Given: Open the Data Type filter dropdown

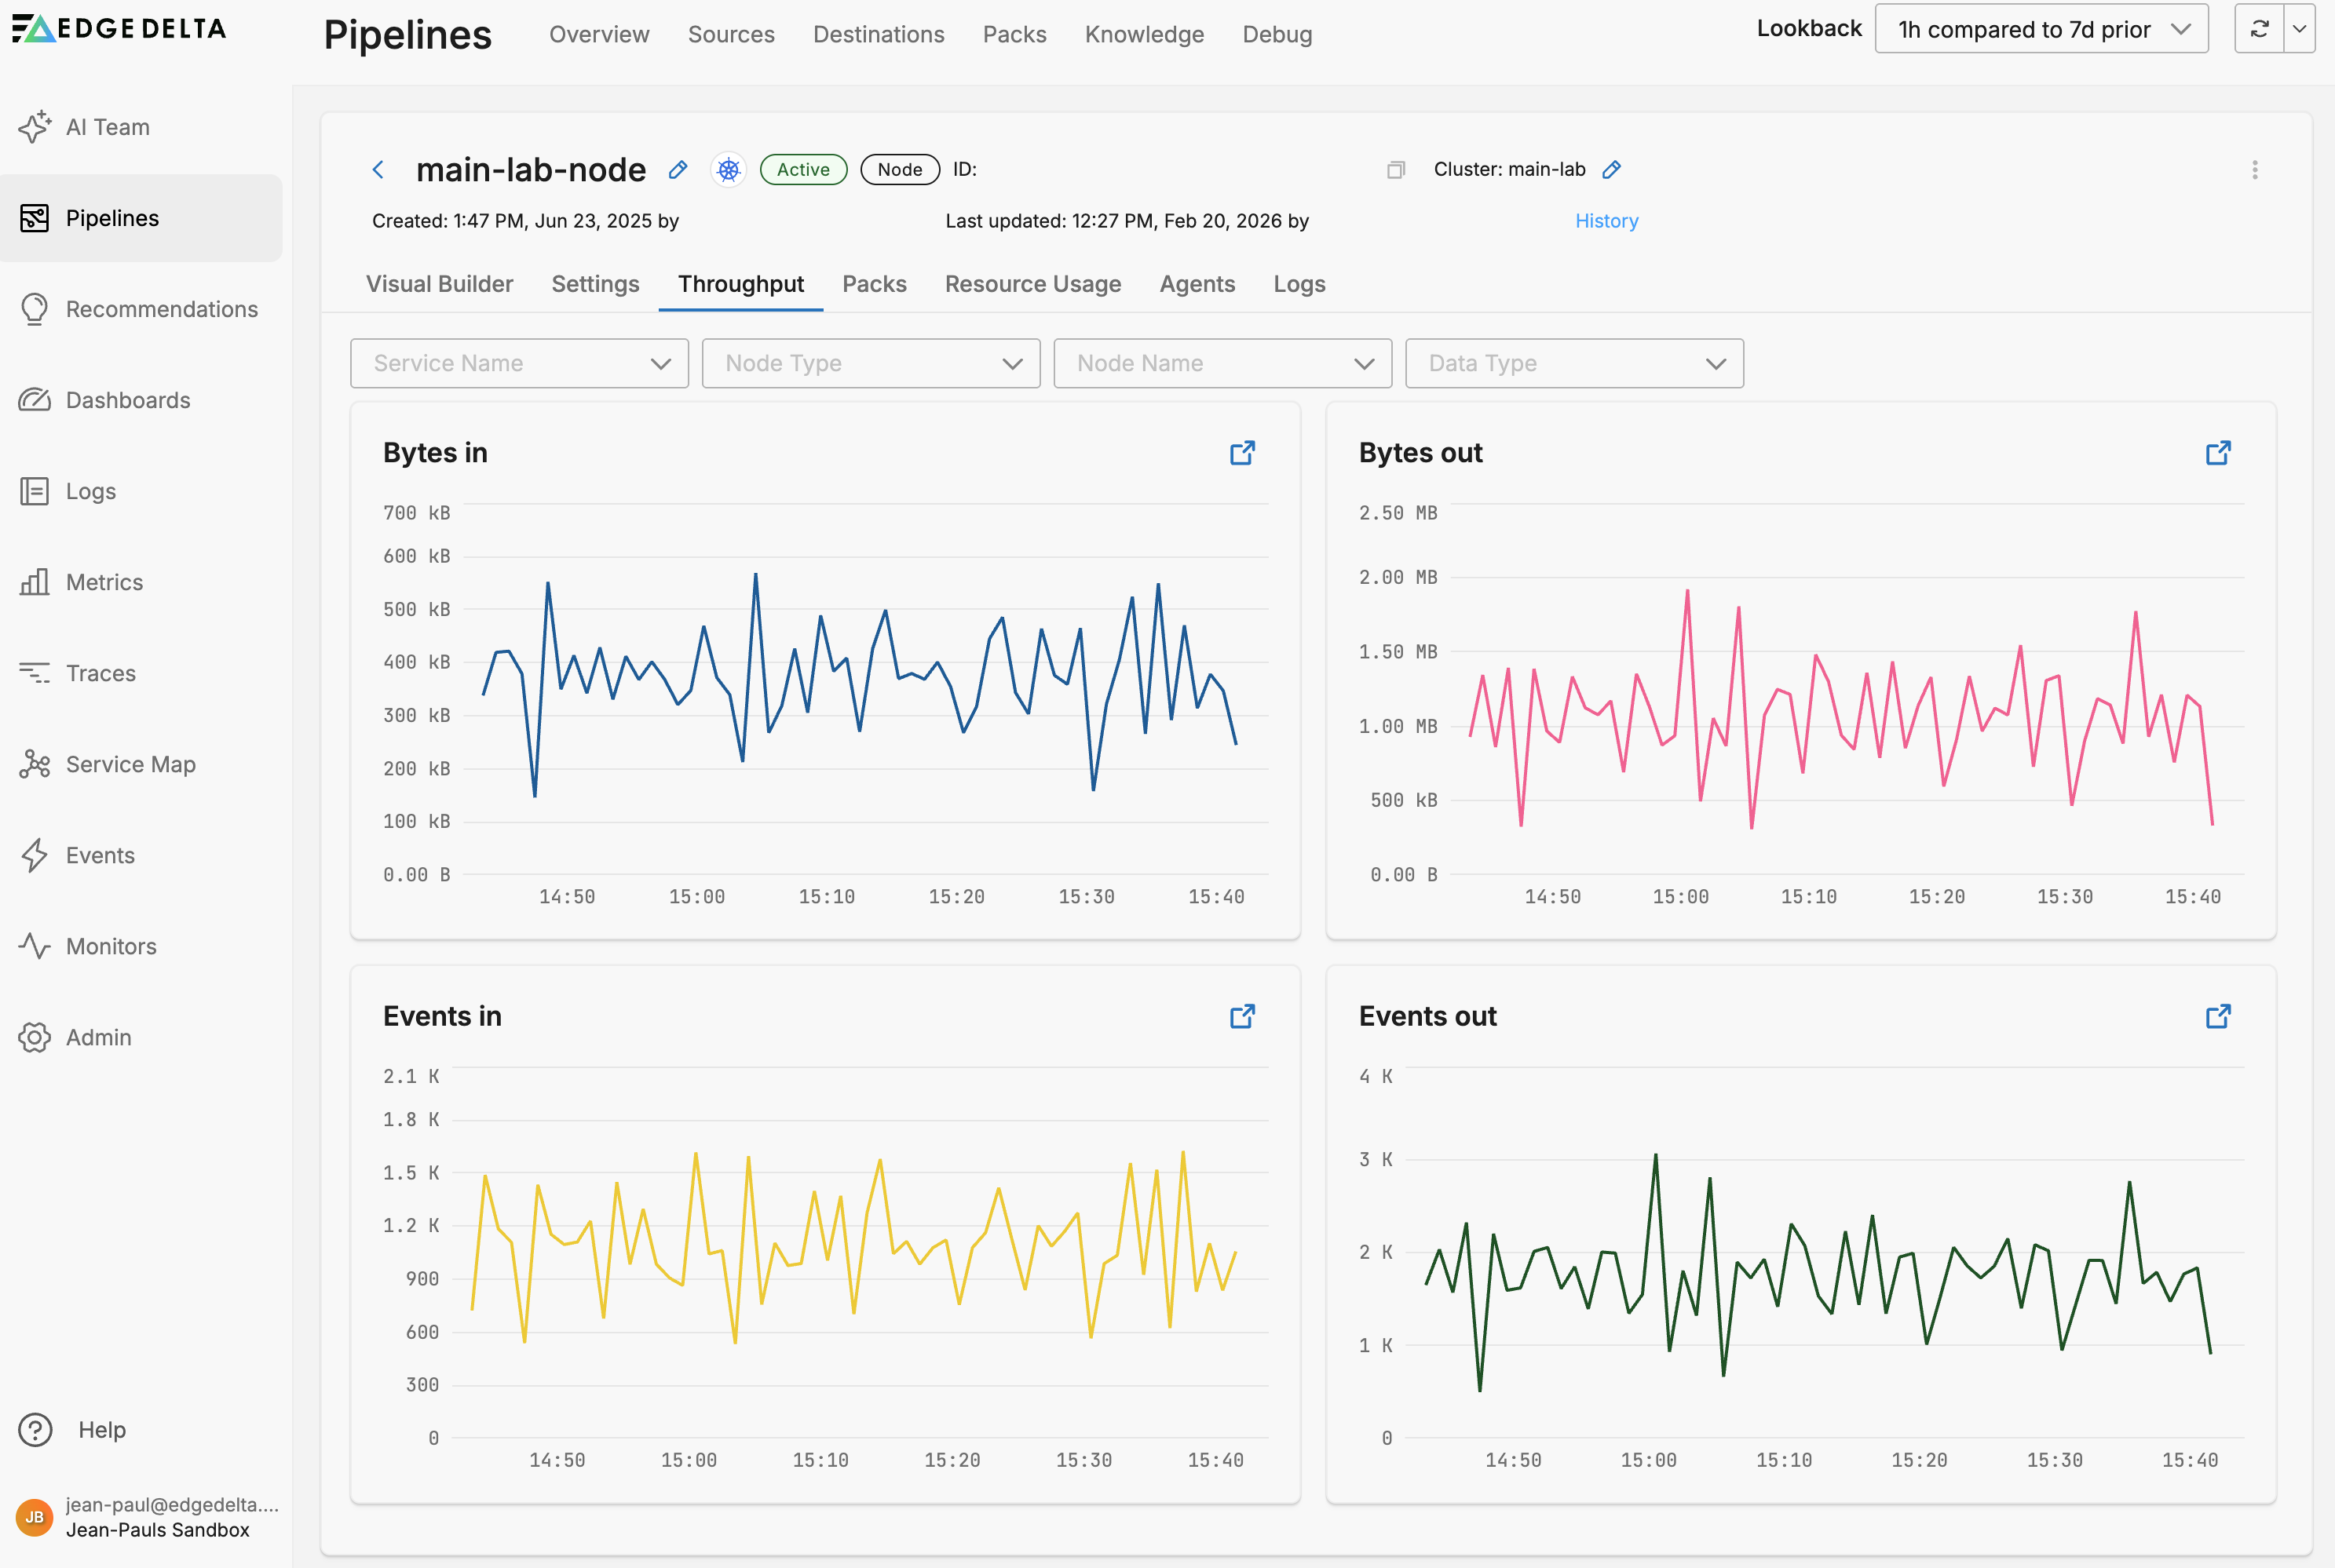Looking at the screenshot, I should (1573, 363).
